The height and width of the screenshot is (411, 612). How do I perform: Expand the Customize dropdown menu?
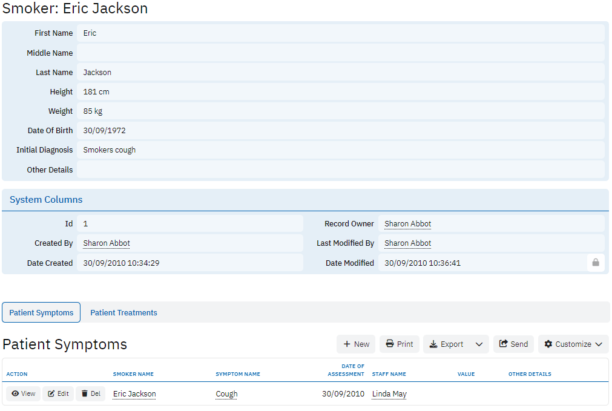click(x=573, y=344)
